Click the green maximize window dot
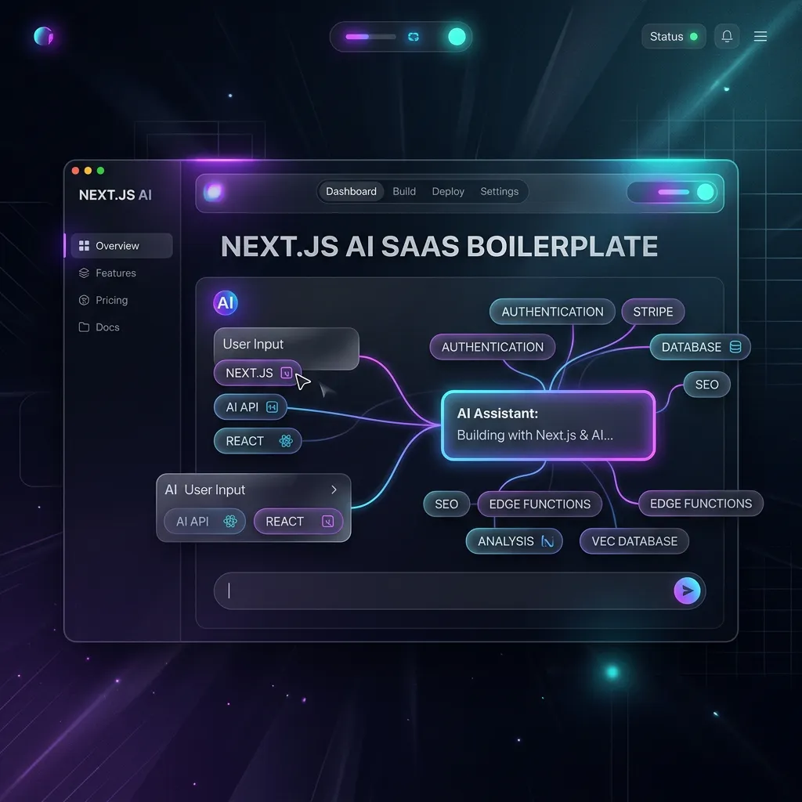Viewport: 802px width, 802px height. tap(101, 170)
